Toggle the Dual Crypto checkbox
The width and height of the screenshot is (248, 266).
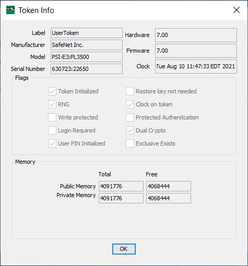pos(130,130)
